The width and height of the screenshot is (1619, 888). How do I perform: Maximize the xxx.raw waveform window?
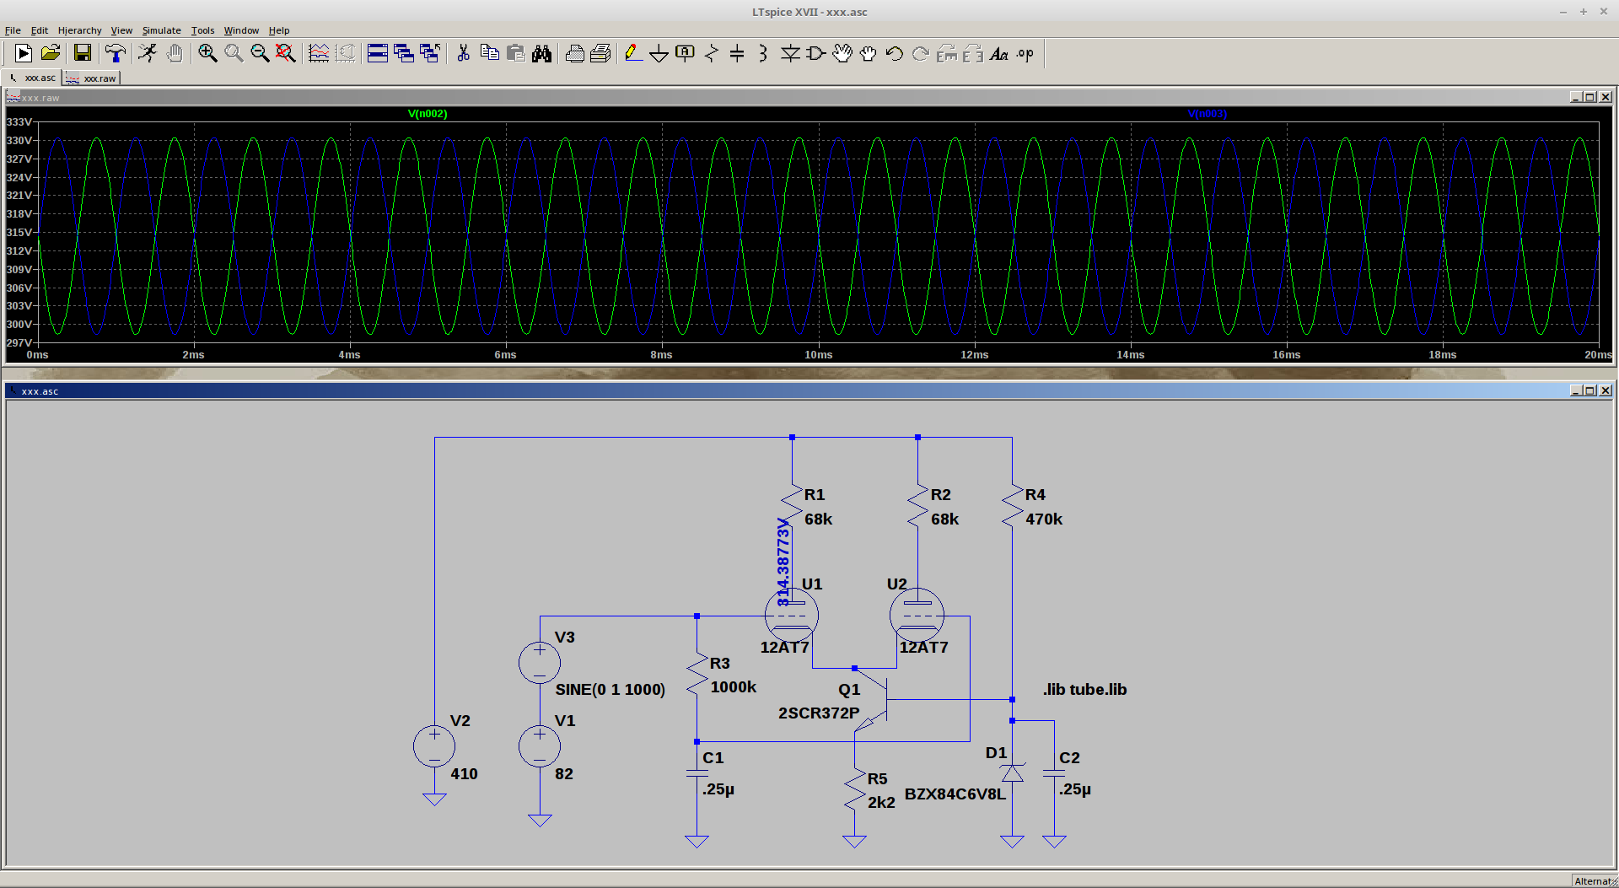[1589, 97]
